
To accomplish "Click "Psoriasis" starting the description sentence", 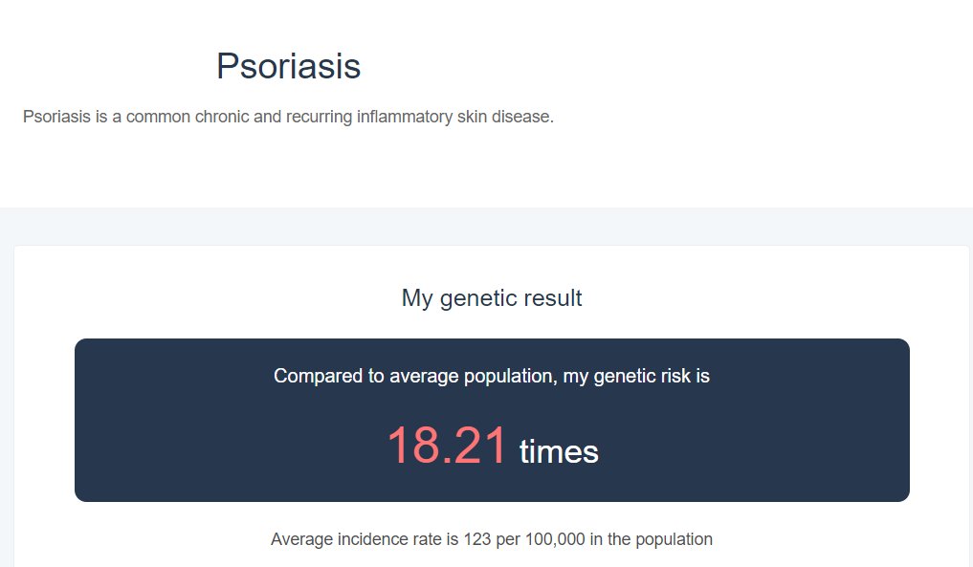I will pos(56,117).
